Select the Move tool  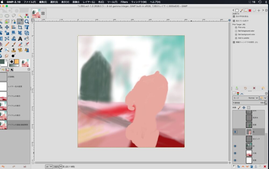point(7,27)
